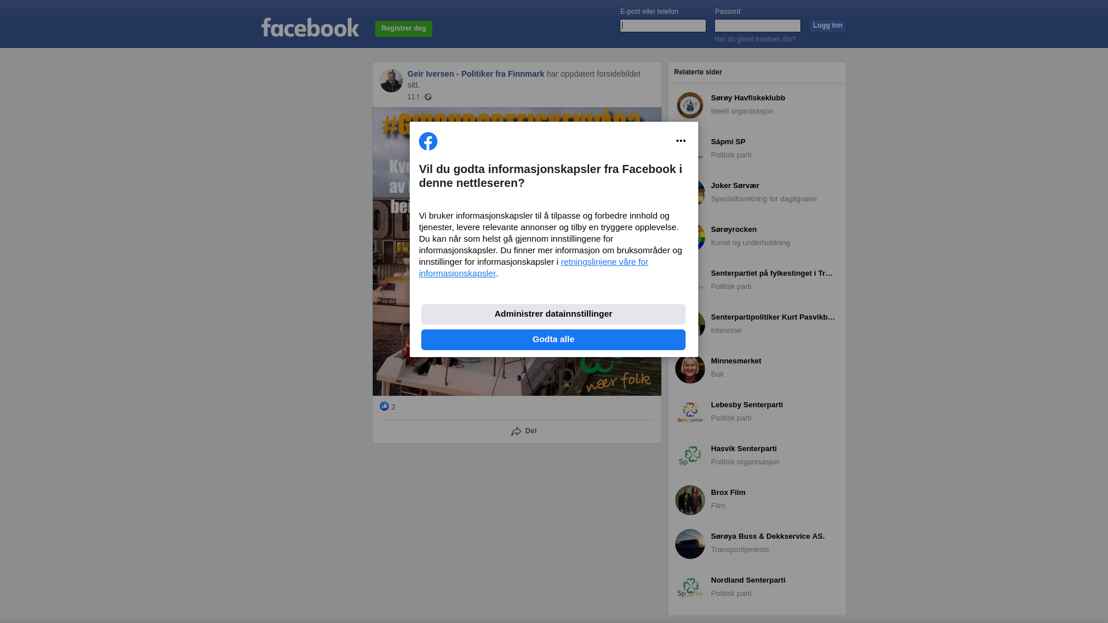1108x623 pixels.
Task: Click the Logg inn button
Action: point(828,25)
